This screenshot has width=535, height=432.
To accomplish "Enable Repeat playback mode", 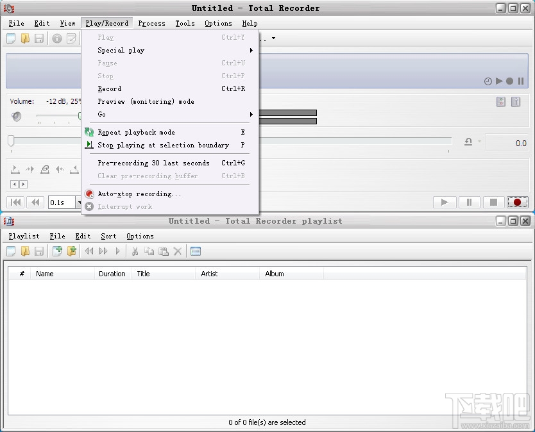I will coord(136,132).
